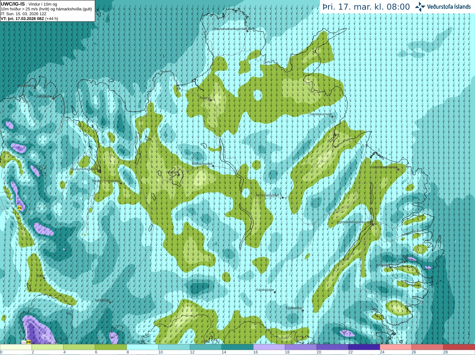This screenshot has height=355, width=475.
Task: Click the Ásbyrgi station label
Action: (x=204, y=98)
